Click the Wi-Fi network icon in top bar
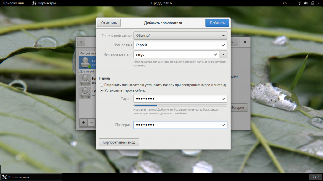This screenshot has width=323, height=181. point(299,3)
